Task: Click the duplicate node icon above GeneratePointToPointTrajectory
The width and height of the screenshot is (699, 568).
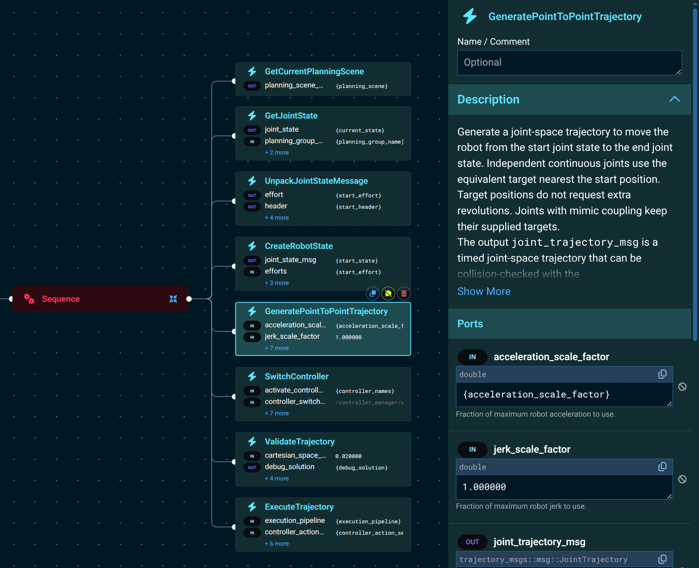Action: tap(373, 294)
